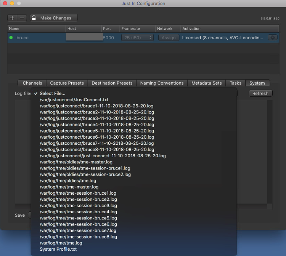Unlock with the Make Changes button
Viewport: 286px width, 256px height.
click(x=54, y=18)
